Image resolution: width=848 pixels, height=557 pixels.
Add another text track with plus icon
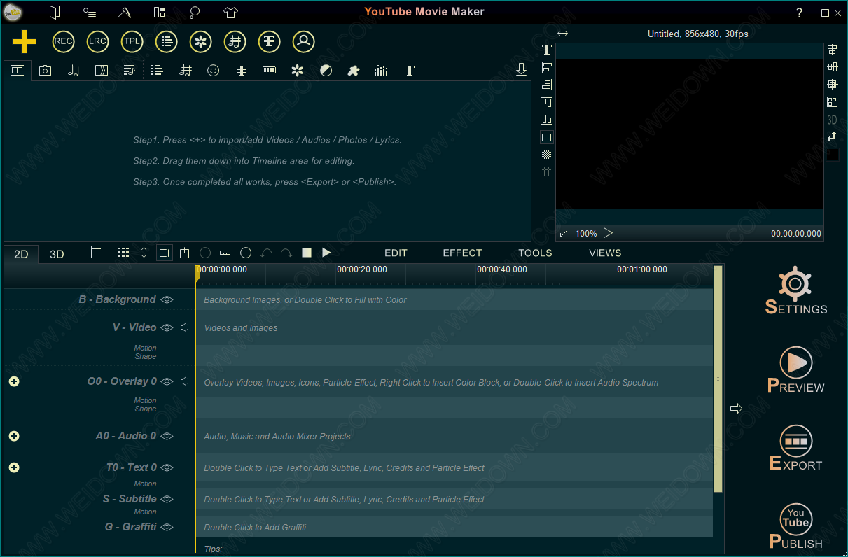pyautogui.click(x=14, y=467)
